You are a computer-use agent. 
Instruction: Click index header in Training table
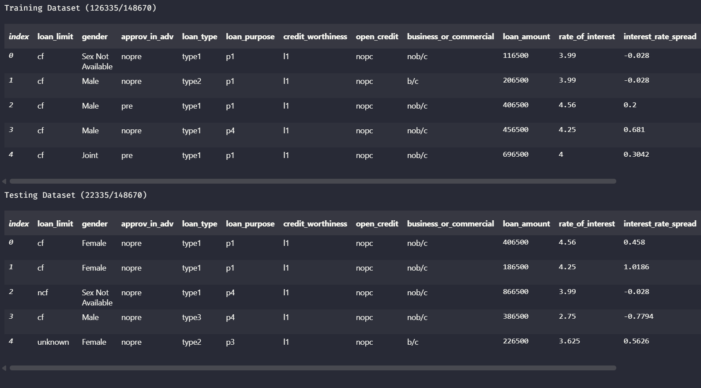click(19, 37)
